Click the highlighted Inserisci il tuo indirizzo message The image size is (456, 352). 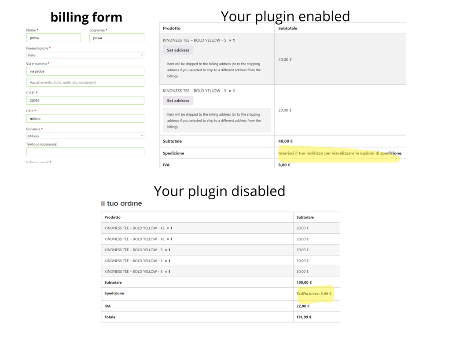340,154
